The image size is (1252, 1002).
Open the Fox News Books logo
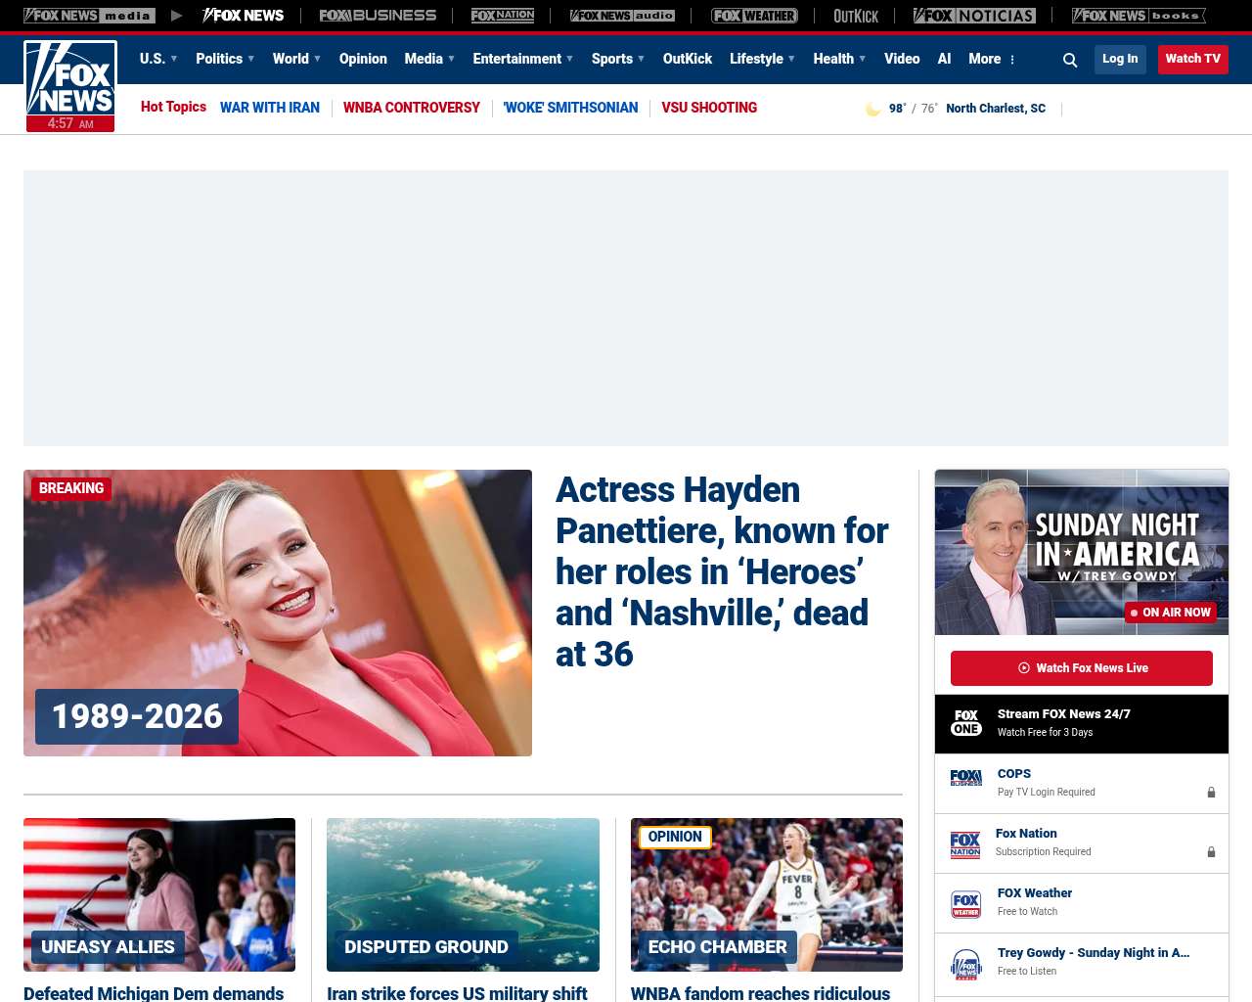pos(1139,16)
